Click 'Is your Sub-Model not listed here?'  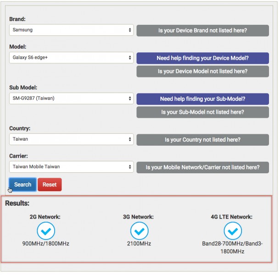coord(202,112)
